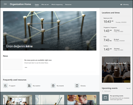Go to Resources in the top navigation
This screenshot has height=105, width=133.
pos(68,5)
